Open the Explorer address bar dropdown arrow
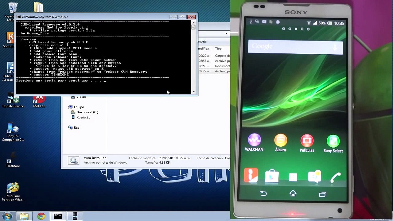The width and height of the screenshot is (393, 221). click(226, 33)
